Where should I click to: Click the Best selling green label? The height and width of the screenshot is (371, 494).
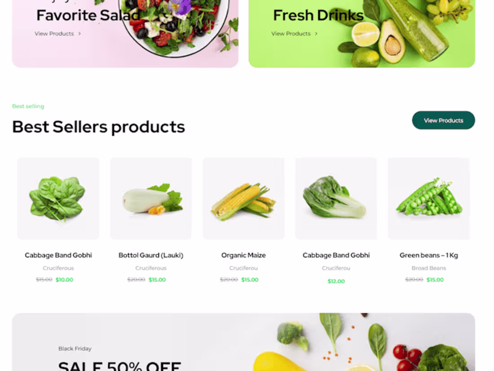[28, 106]
